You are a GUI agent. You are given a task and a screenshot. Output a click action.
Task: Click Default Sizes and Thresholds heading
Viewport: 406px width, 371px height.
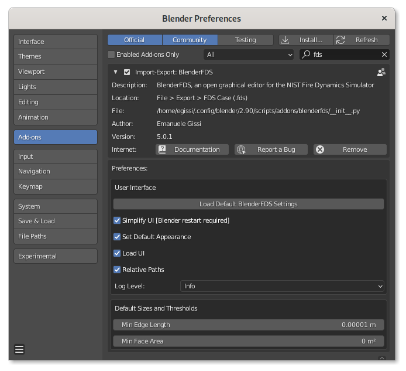[156, 308]
